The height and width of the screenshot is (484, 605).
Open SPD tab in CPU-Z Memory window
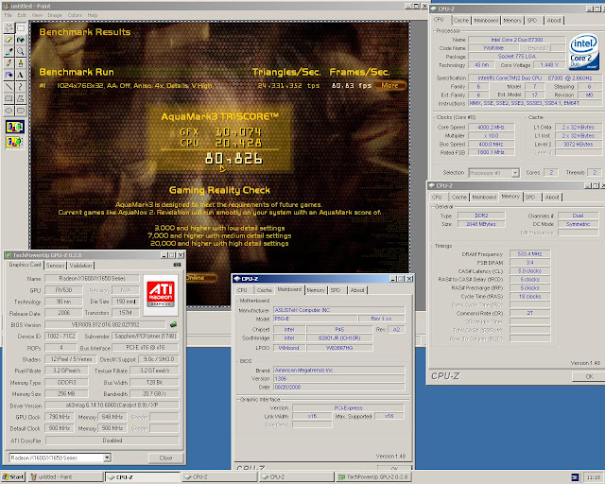(530, 198)
